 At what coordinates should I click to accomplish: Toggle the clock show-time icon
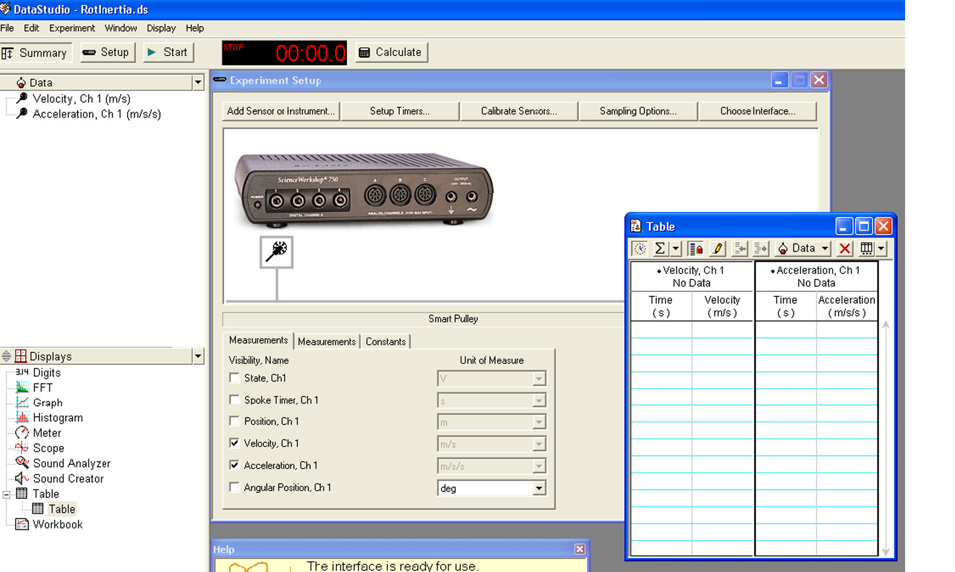pyautogui.click(x=639, y=249)
